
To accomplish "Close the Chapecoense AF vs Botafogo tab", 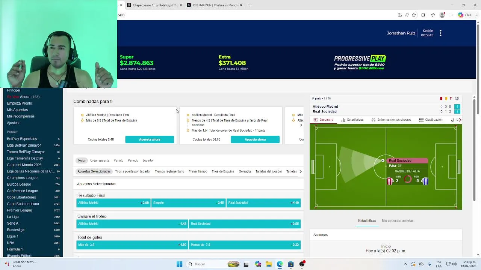I will (x=181, y=5).
